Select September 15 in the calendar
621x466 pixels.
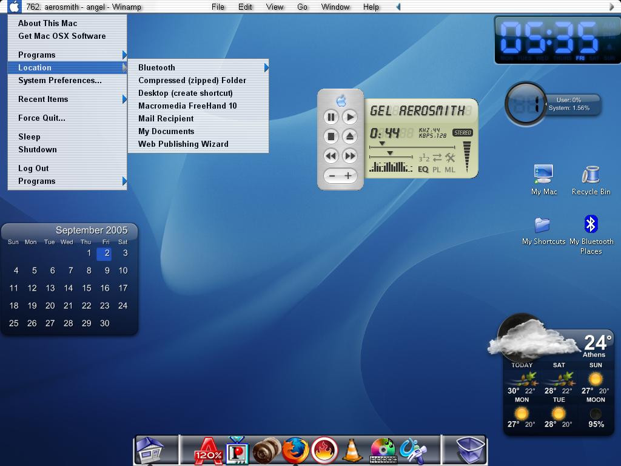[x=87, y=288]
